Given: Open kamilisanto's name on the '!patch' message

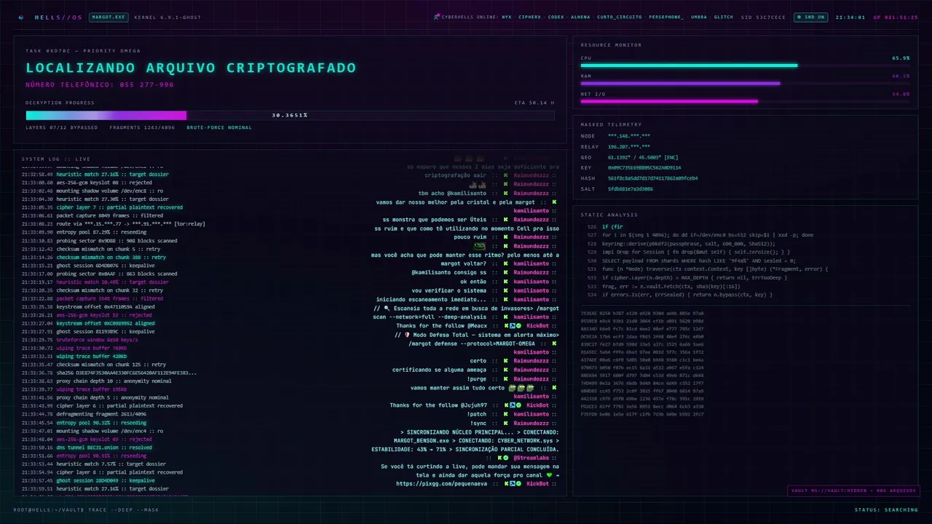Looking at the screenshot, I should pos(531,414).
